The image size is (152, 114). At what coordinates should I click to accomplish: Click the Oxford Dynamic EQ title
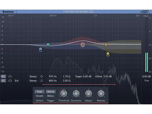point(79,12)
